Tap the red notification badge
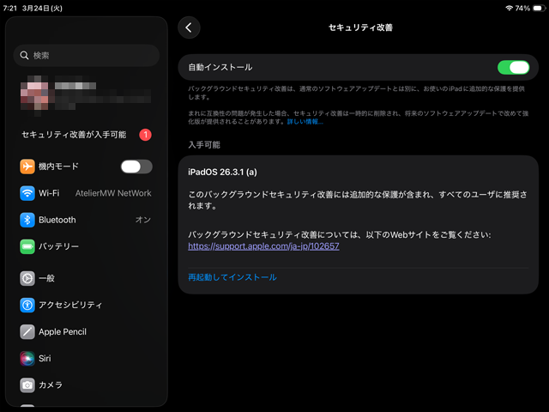The image size is (549, 412). [x=145, y=135]
